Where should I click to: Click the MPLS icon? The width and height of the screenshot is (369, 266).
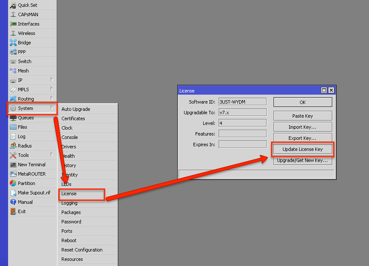[x=13, y=90]
